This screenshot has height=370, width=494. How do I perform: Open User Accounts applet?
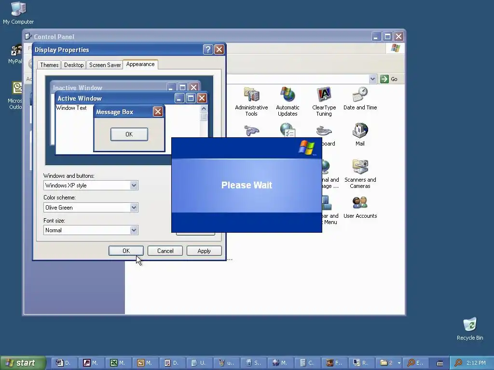click(360, 207)
